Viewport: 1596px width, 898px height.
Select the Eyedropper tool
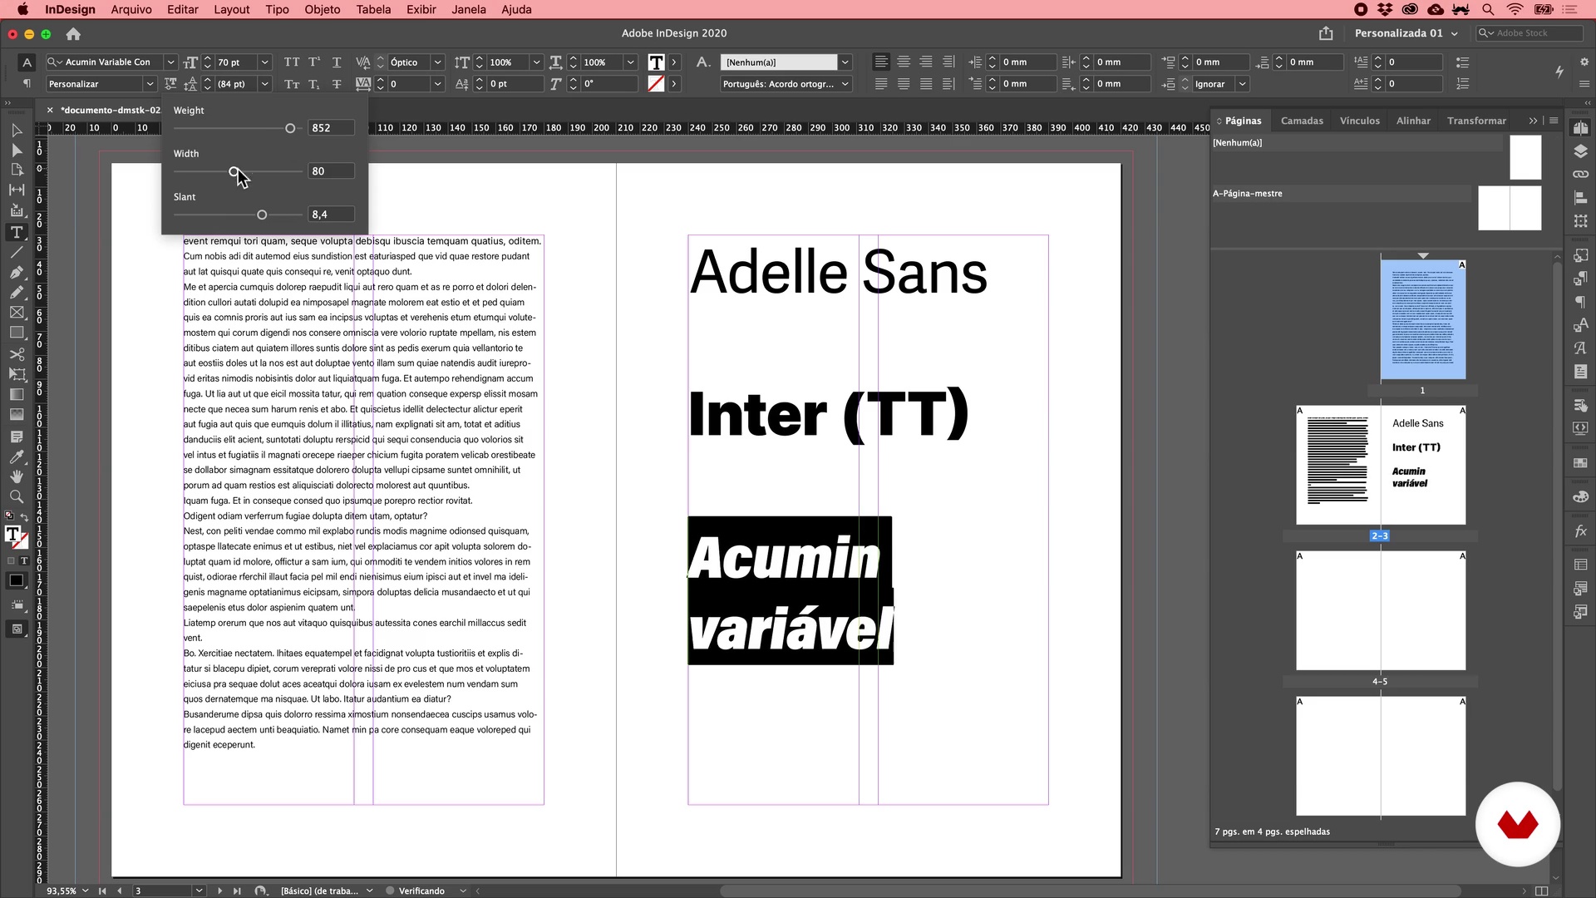[16, 456]
